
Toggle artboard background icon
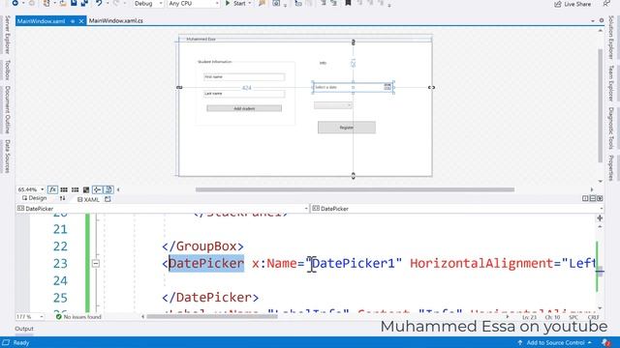pyautogui.click(x=86, y=189)
